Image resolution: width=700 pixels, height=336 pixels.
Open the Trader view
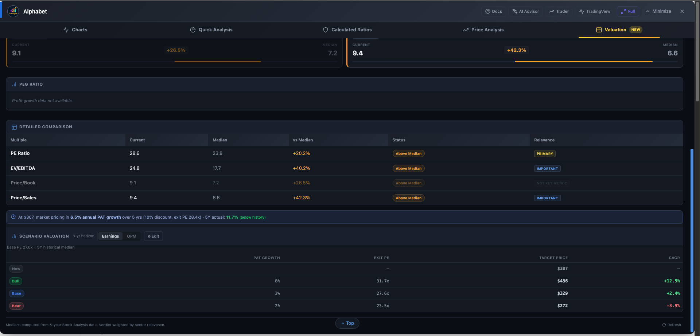559,11
